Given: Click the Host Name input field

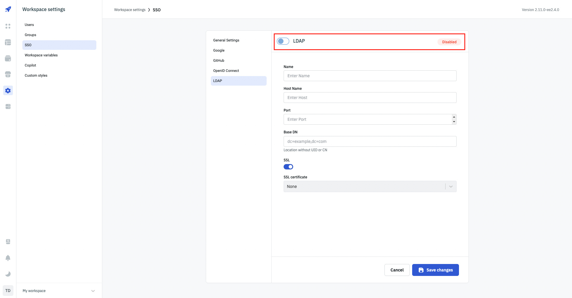Looking at the screenshot, I should point(370,98).
